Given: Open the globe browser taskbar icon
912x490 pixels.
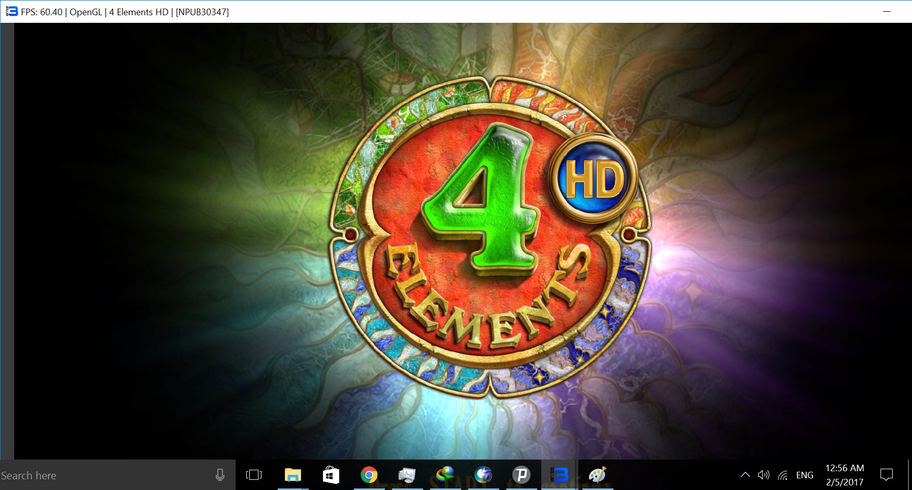Looking at the screenshot, I should point(483,475).
